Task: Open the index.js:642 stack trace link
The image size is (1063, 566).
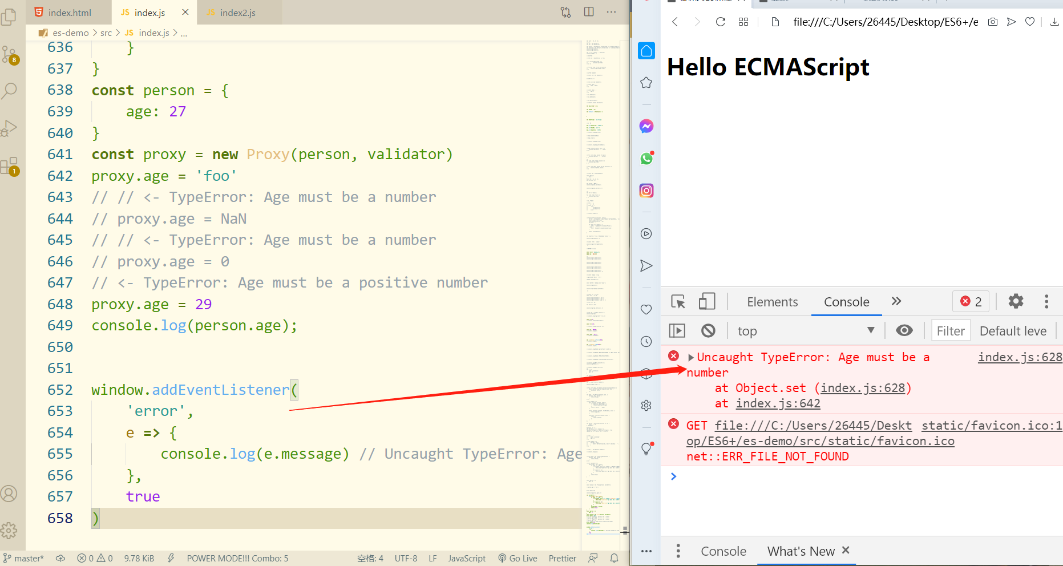Action: tap(778, 403)
